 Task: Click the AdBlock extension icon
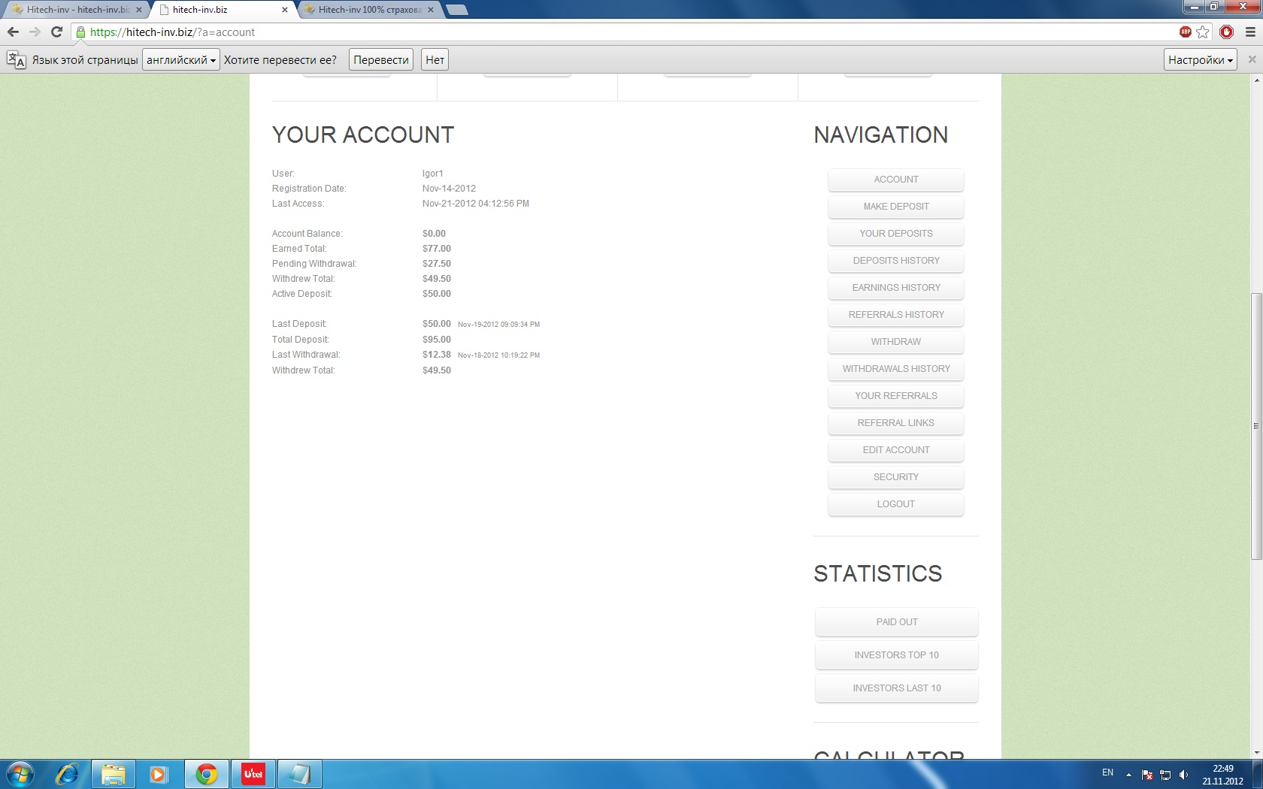[x=1186, y=32]
